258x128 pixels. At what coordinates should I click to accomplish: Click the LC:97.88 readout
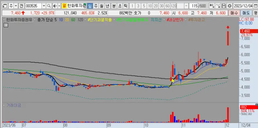tap(246, 20)
